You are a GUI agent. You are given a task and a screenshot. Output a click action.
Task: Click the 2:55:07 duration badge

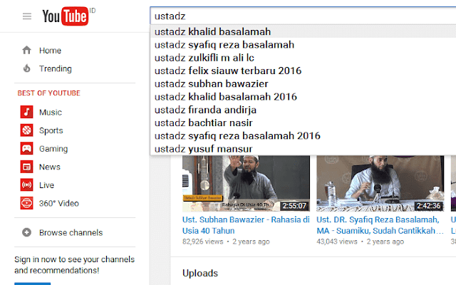tap(294, 206)
